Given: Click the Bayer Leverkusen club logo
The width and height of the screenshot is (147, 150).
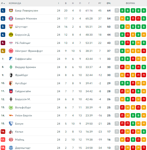Looking at the screenshot, I should pyautogui.click(x=11, y=10).
